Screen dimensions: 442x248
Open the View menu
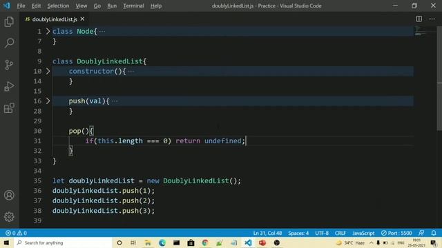(81, 6)
